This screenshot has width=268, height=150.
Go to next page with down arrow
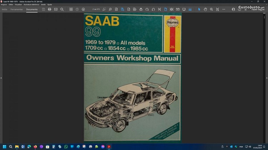coord(83,9)
